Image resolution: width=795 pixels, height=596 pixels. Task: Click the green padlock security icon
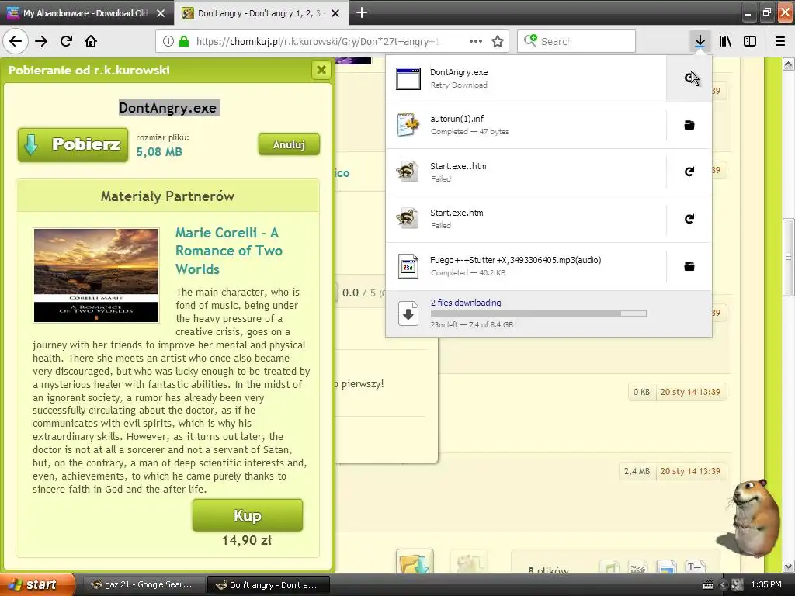click(x=184, y=42)
